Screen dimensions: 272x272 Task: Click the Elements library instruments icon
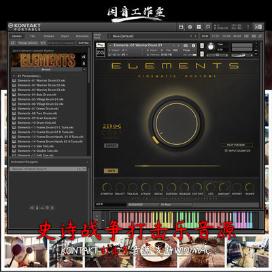tap(84, 56)
